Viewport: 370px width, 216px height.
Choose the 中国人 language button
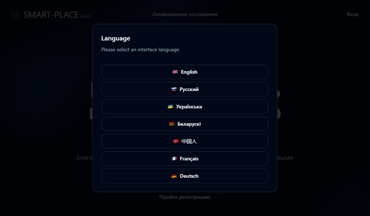tap(185, 141)
